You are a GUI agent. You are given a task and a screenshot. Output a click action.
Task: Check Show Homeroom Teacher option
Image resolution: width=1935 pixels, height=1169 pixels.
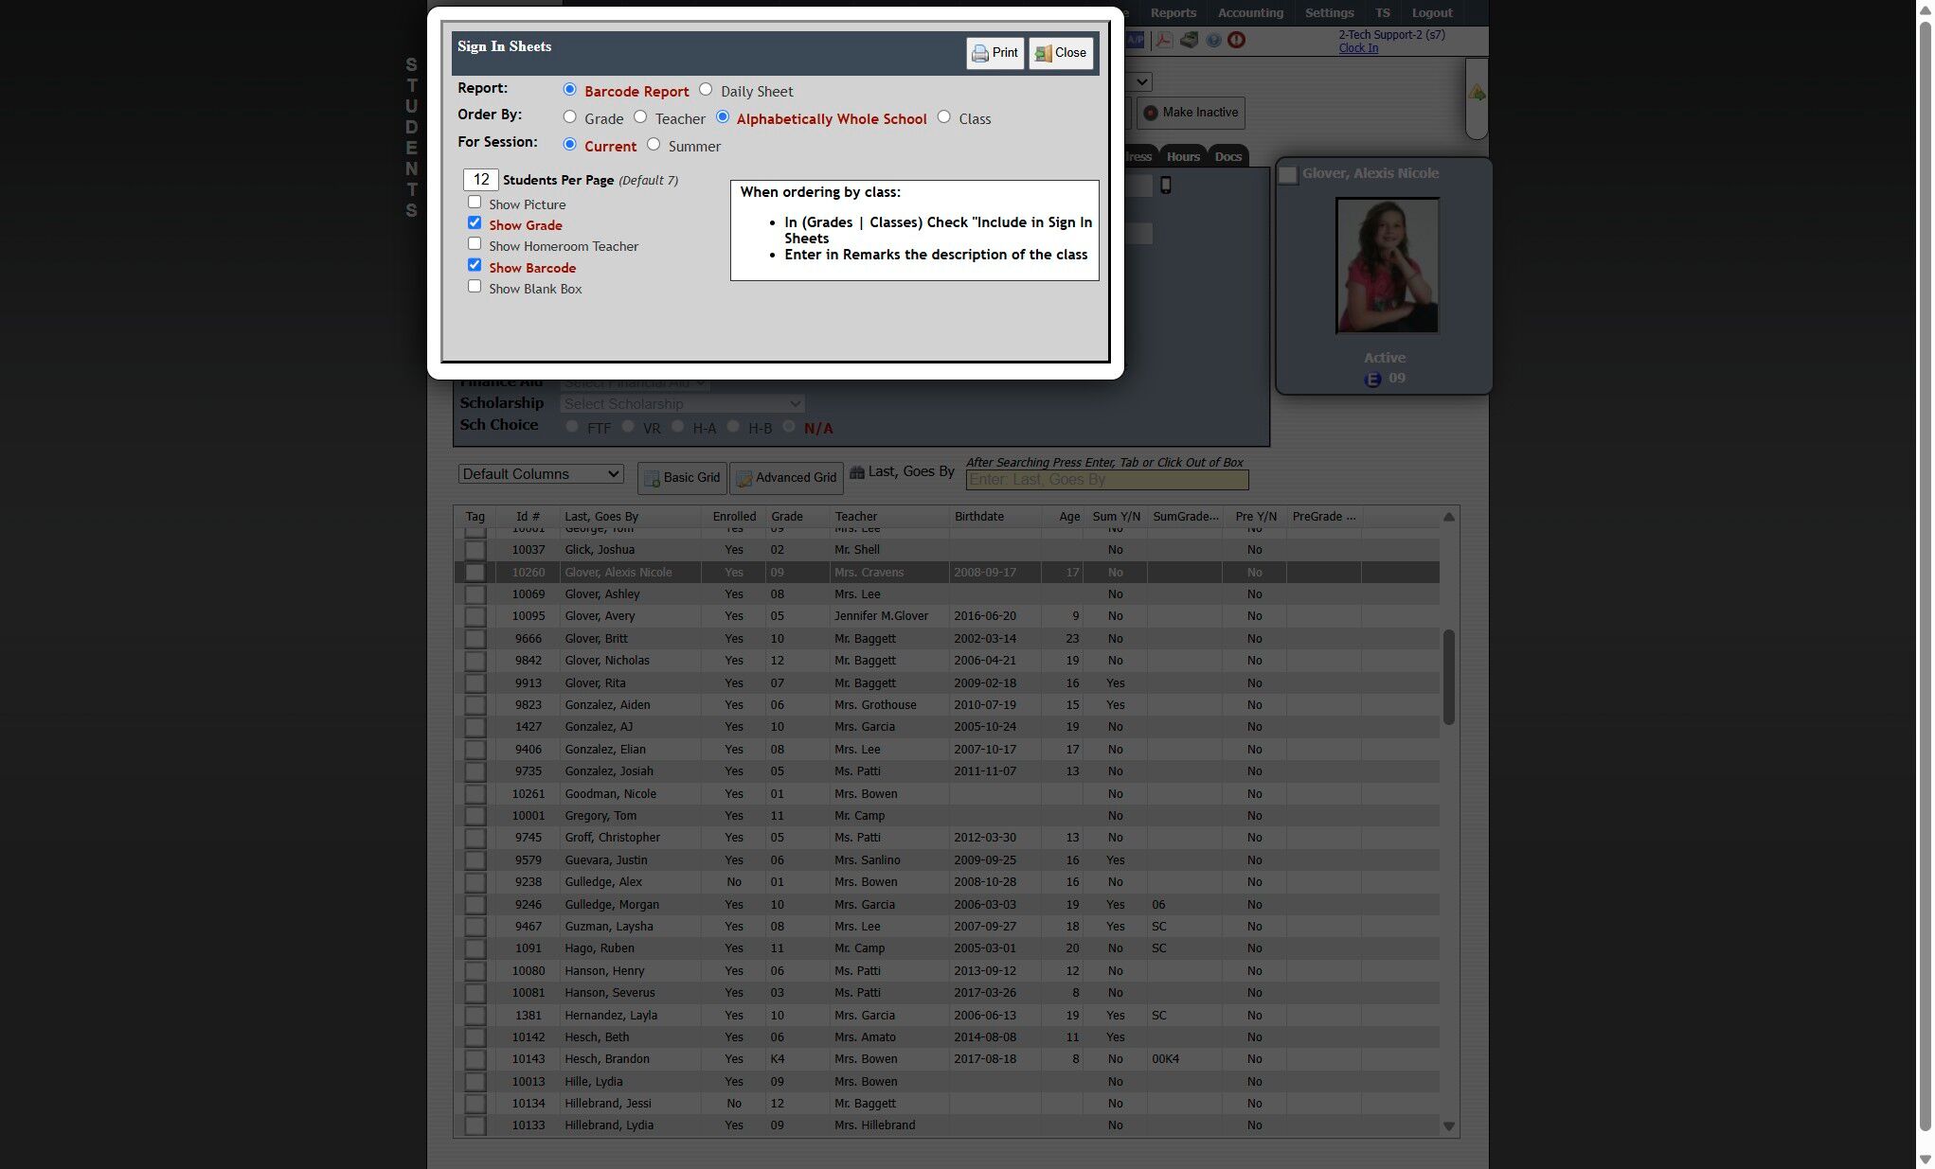tap(475, 244)
